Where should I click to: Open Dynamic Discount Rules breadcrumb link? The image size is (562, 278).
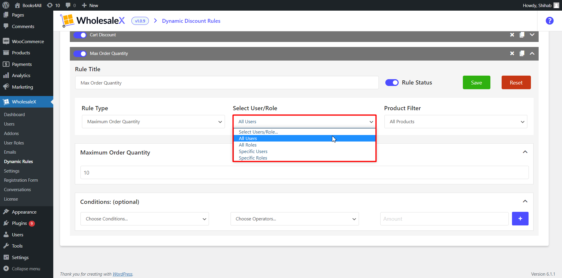pyautogui.click(x=191, y=21)
